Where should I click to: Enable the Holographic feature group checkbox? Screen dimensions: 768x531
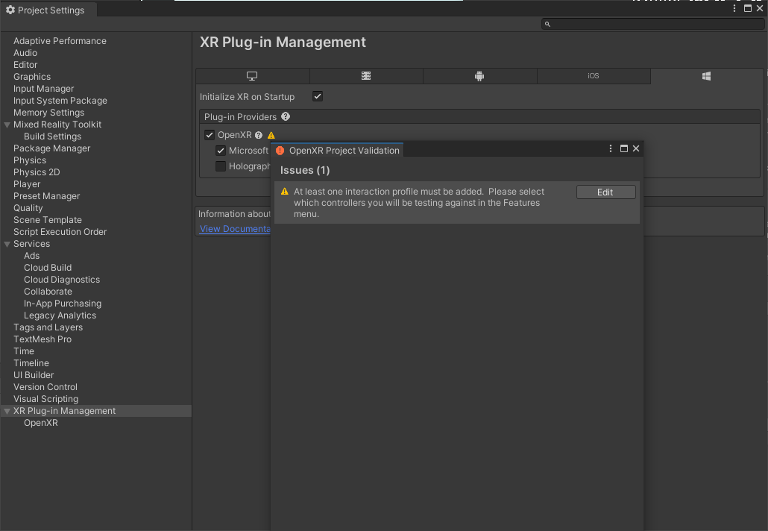pyautogui.click(x=221, y=166)
